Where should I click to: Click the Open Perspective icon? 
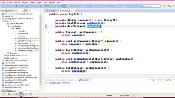coord(164,6)
